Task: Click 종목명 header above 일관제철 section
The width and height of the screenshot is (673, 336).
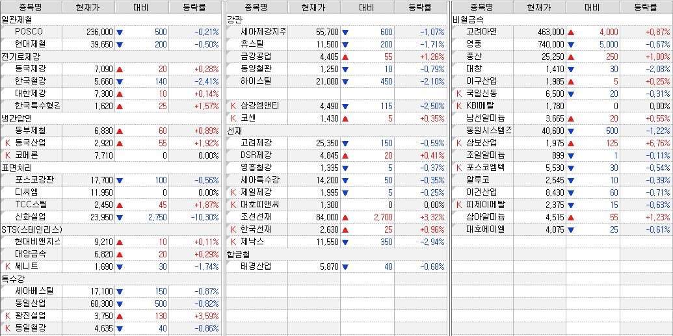Action: (x=31, y=7)
